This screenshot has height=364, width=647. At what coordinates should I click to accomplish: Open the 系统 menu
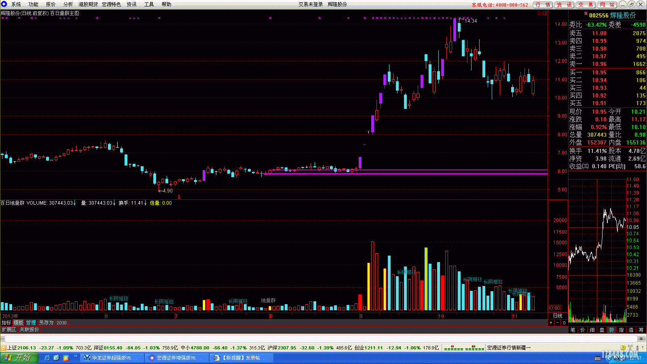(x=16, y=4)
